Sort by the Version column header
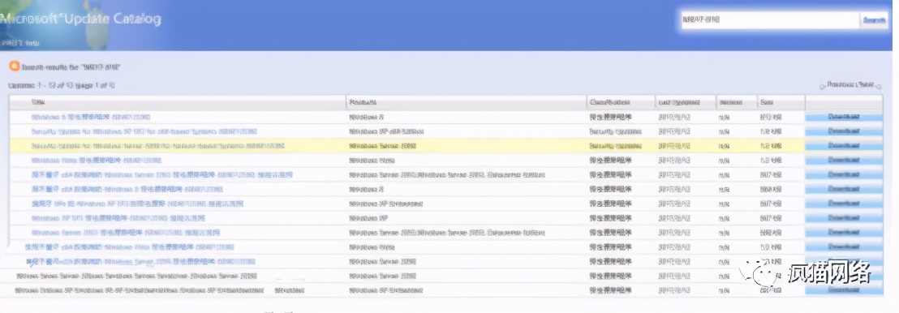The height and width of the screenshot is (313, 899). [731, 103]
